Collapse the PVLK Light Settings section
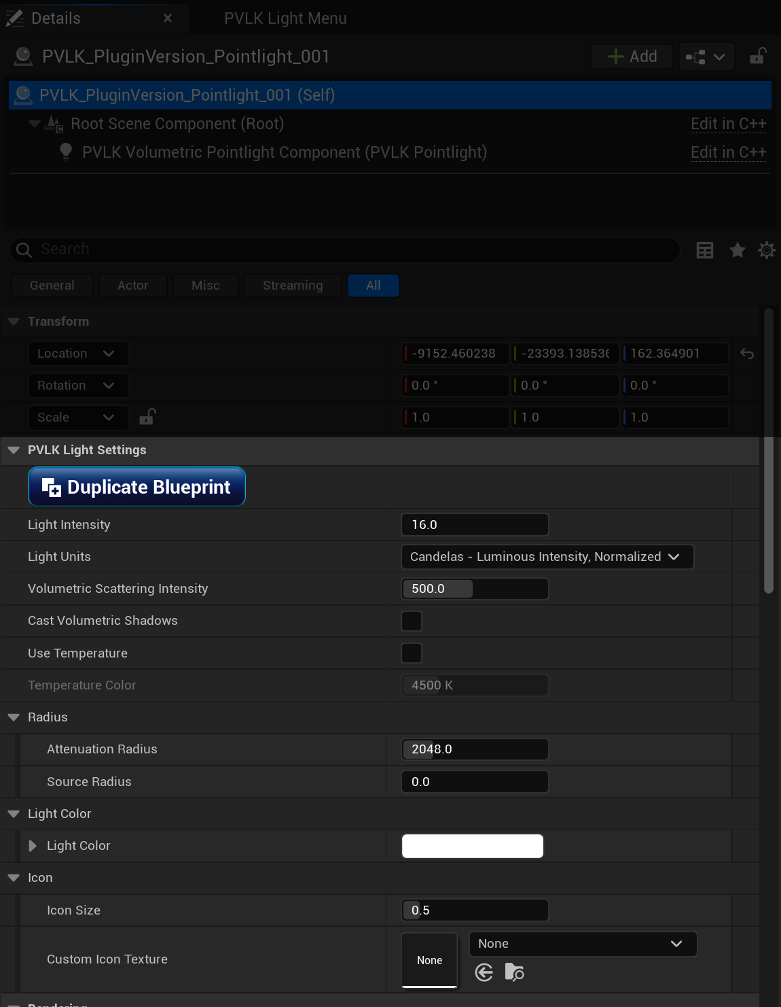781x1007 pixels. coord(14,450)
